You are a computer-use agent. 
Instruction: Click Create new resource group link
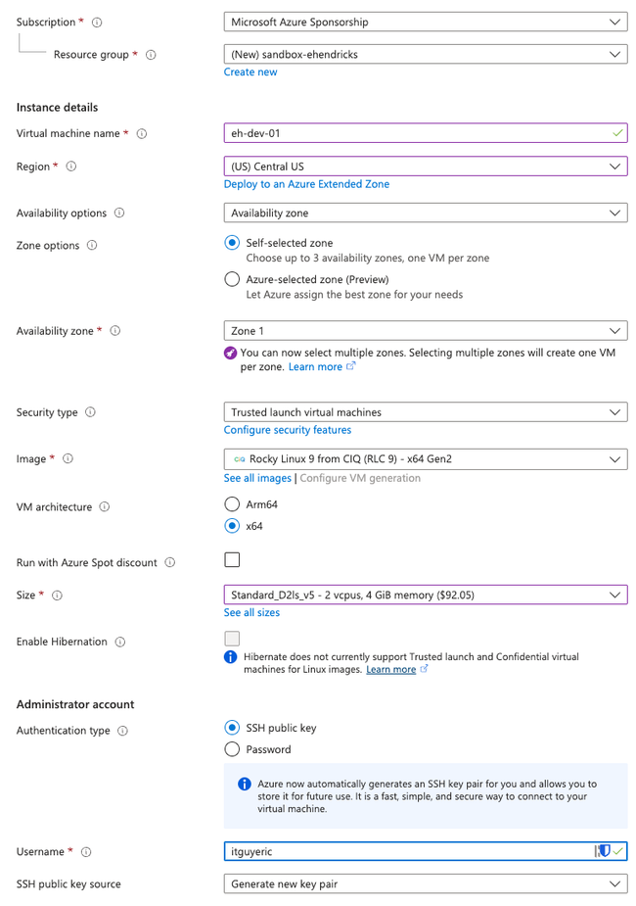[x=250, y=72]
